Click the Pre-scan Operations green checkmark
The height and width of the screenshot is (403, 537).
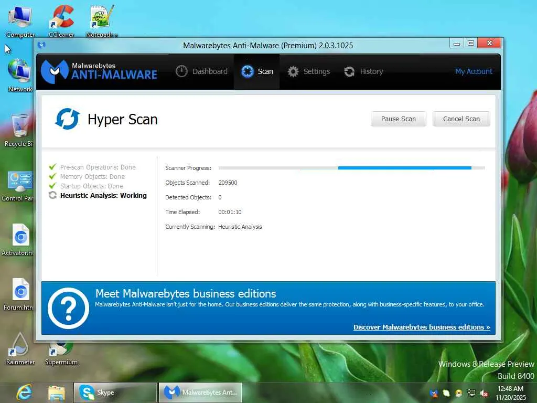52,167
